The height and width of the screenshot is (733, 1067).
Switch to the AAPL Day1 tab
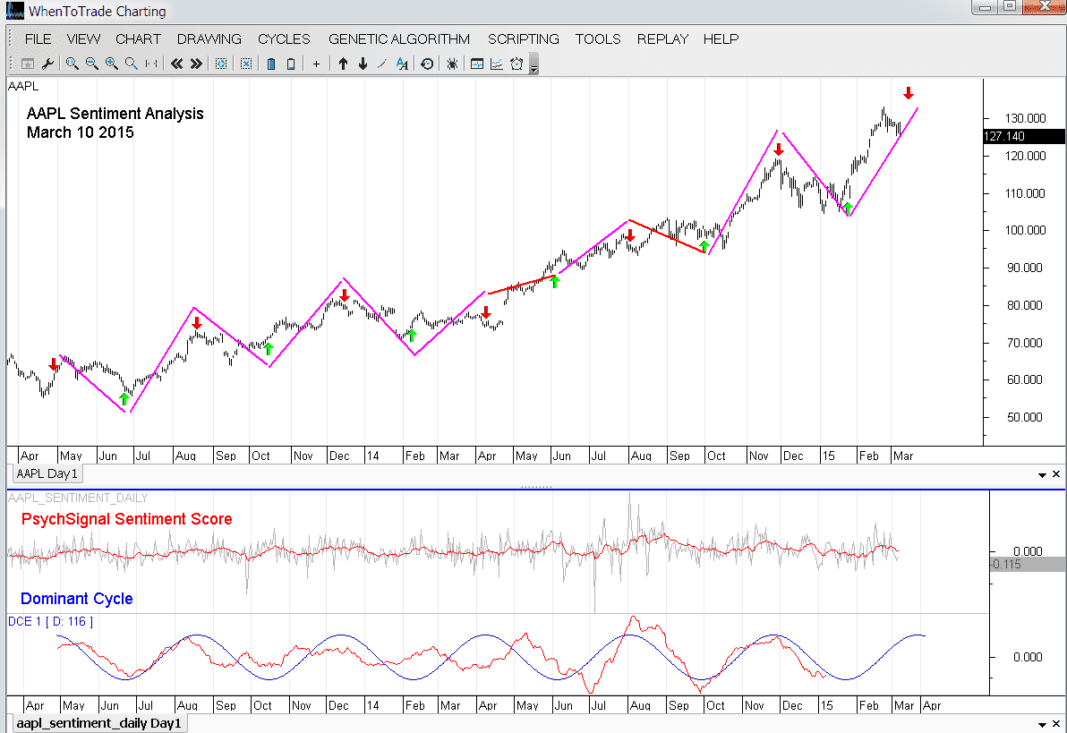tap(46, 473)
